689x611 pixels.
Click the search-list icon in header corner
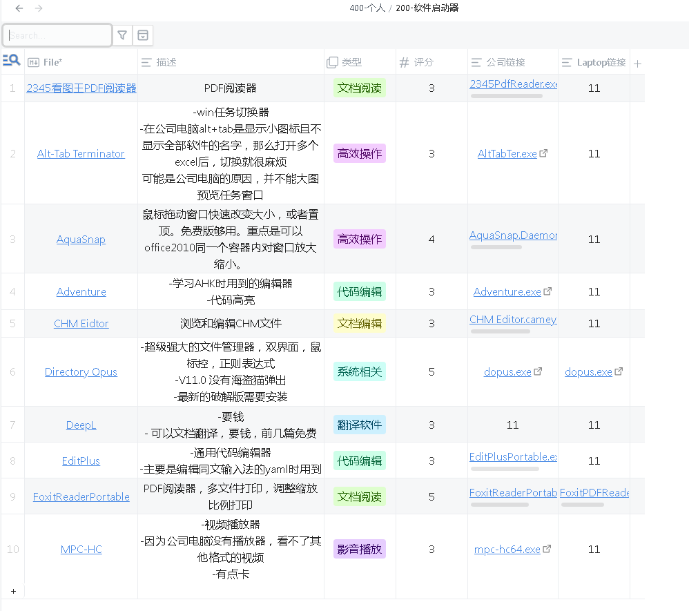(11, 61)
